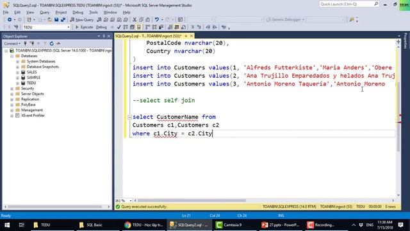Click the Database Engine Query icon
Screen dimensions: 410x231
point(99,20)
